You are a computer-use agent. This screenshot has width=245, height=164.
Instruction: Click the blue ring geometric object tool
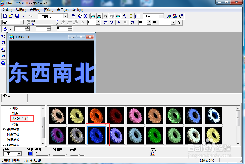click(x=3, y=63)
